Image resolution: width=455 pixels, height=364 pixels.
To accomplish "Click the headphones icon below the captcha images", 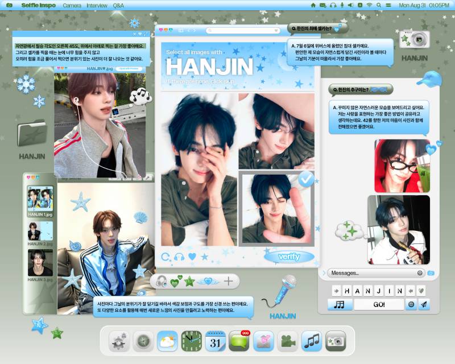I will 179,257.
